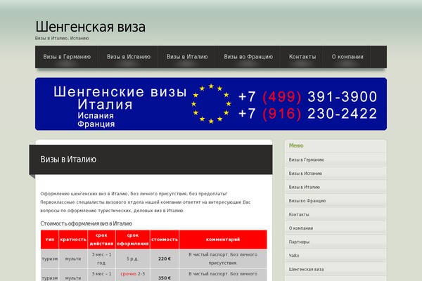Click 'Франция' text in the blue banner

point(96,124)
